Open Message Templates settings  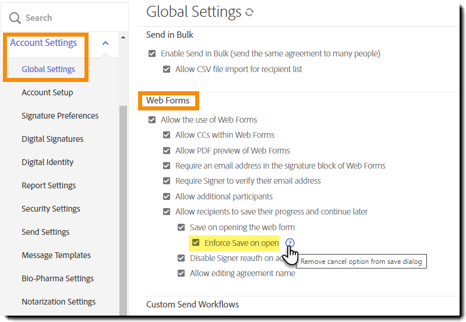56,255
